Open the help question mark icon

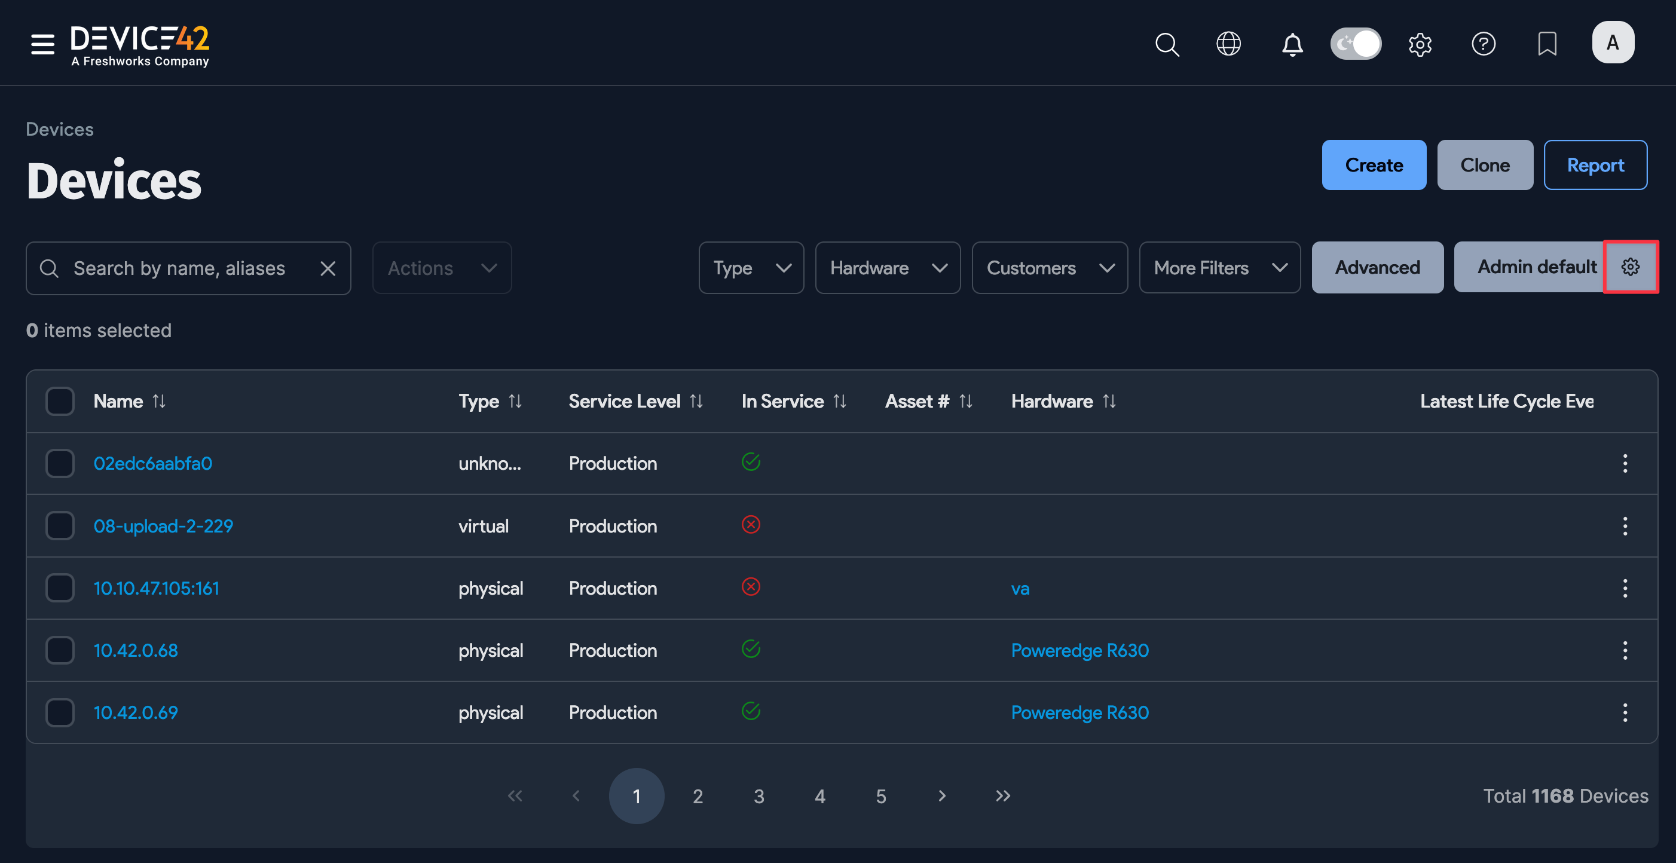[x=1484, y=44]
